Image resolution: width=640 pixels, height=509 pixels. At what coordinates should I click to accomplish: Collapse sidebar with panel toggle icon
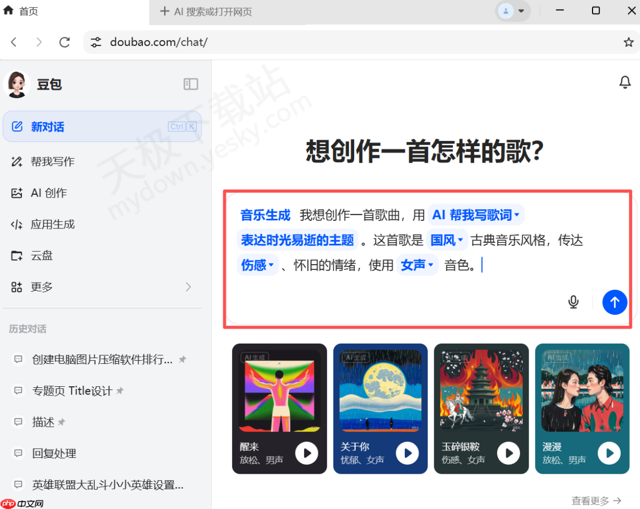click(190, 84)
